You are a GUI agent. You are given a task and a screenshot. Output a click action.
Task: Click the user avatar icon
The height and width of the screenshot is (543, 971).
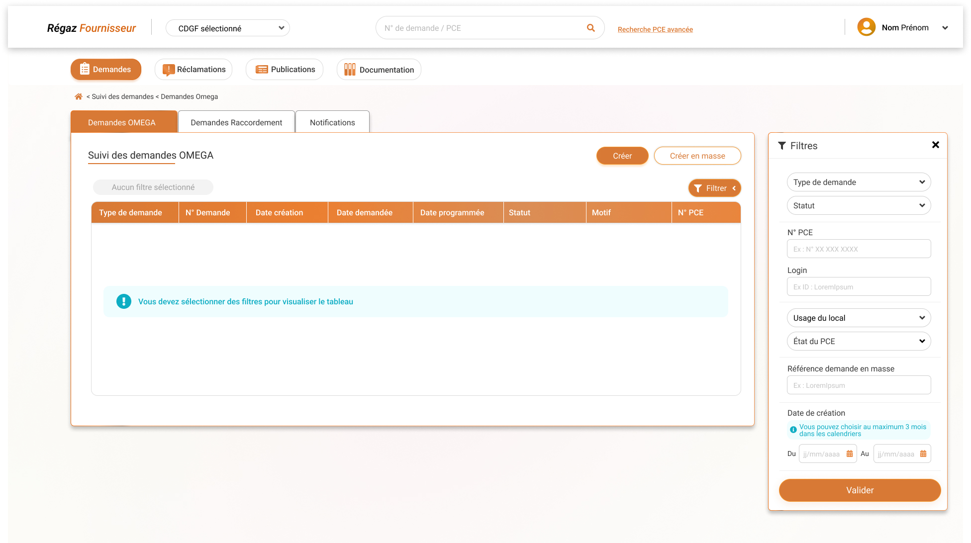click(x=866, y=27)
